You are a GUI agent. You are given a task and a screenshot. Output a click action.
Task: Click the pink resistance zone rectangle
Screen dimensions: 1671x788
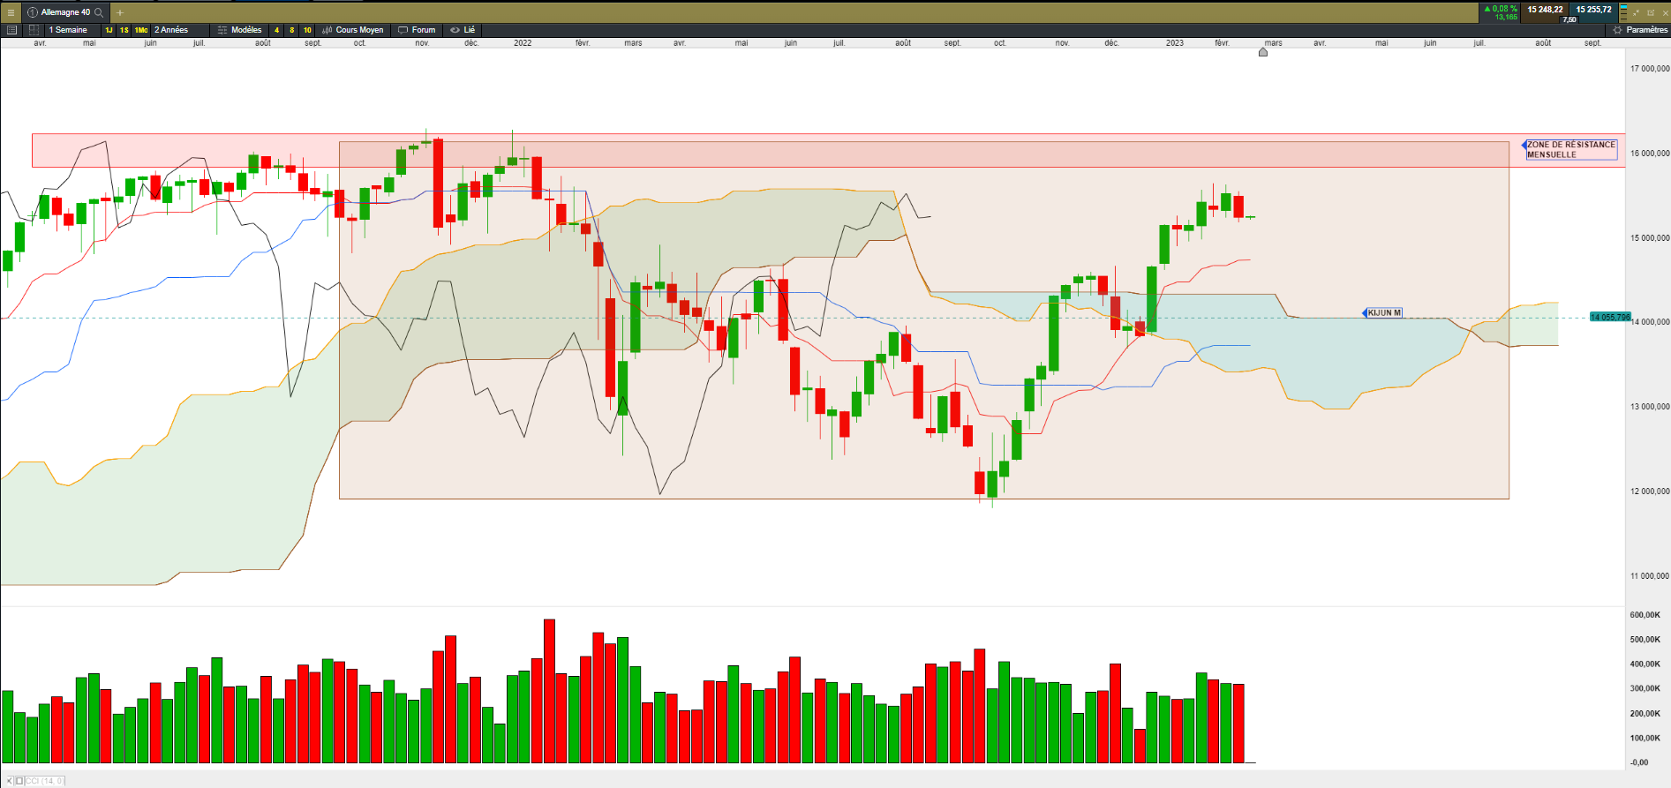[828, 150]
